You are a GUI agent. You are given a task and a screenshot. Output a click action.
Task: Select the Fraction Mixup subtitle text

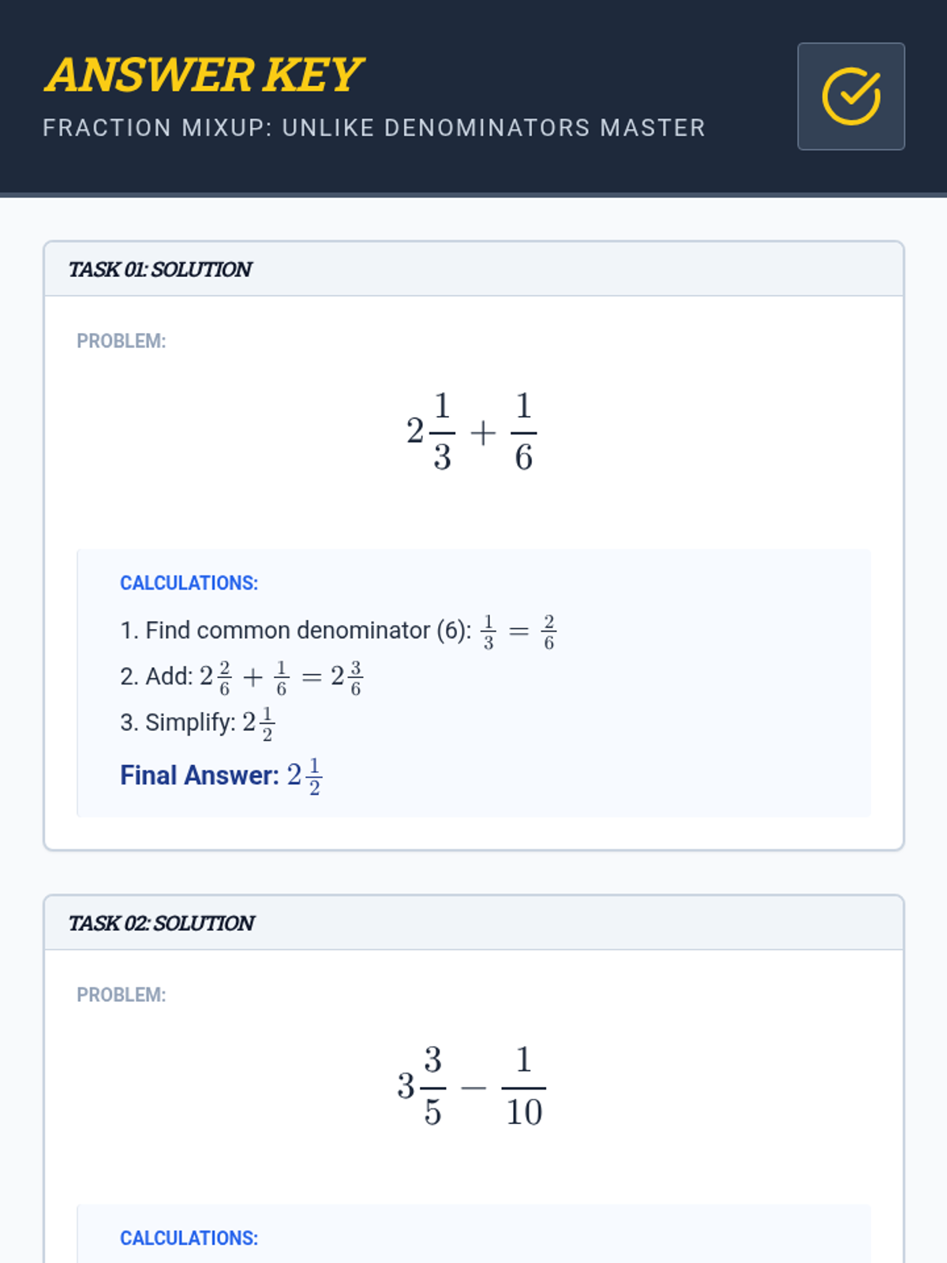click(373, 128)
